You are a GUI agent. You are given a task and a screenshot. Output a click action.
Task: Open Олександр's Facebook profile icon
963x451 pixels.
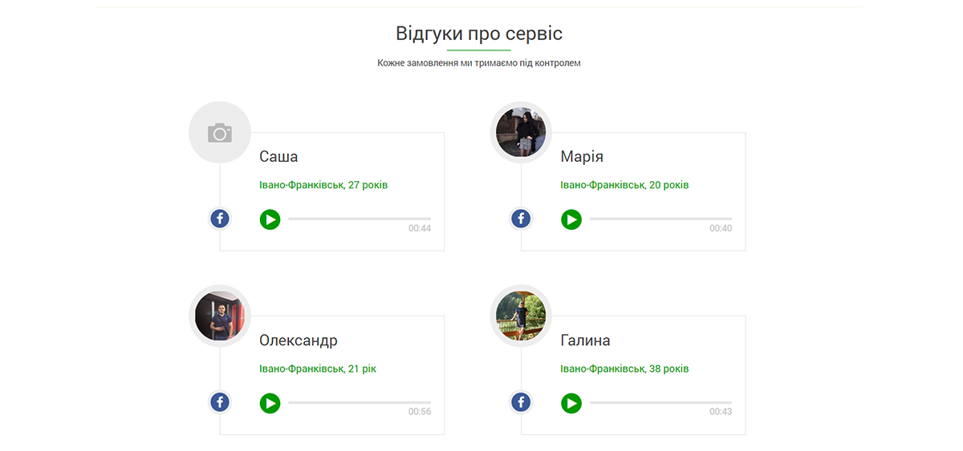tap(220, 402)
